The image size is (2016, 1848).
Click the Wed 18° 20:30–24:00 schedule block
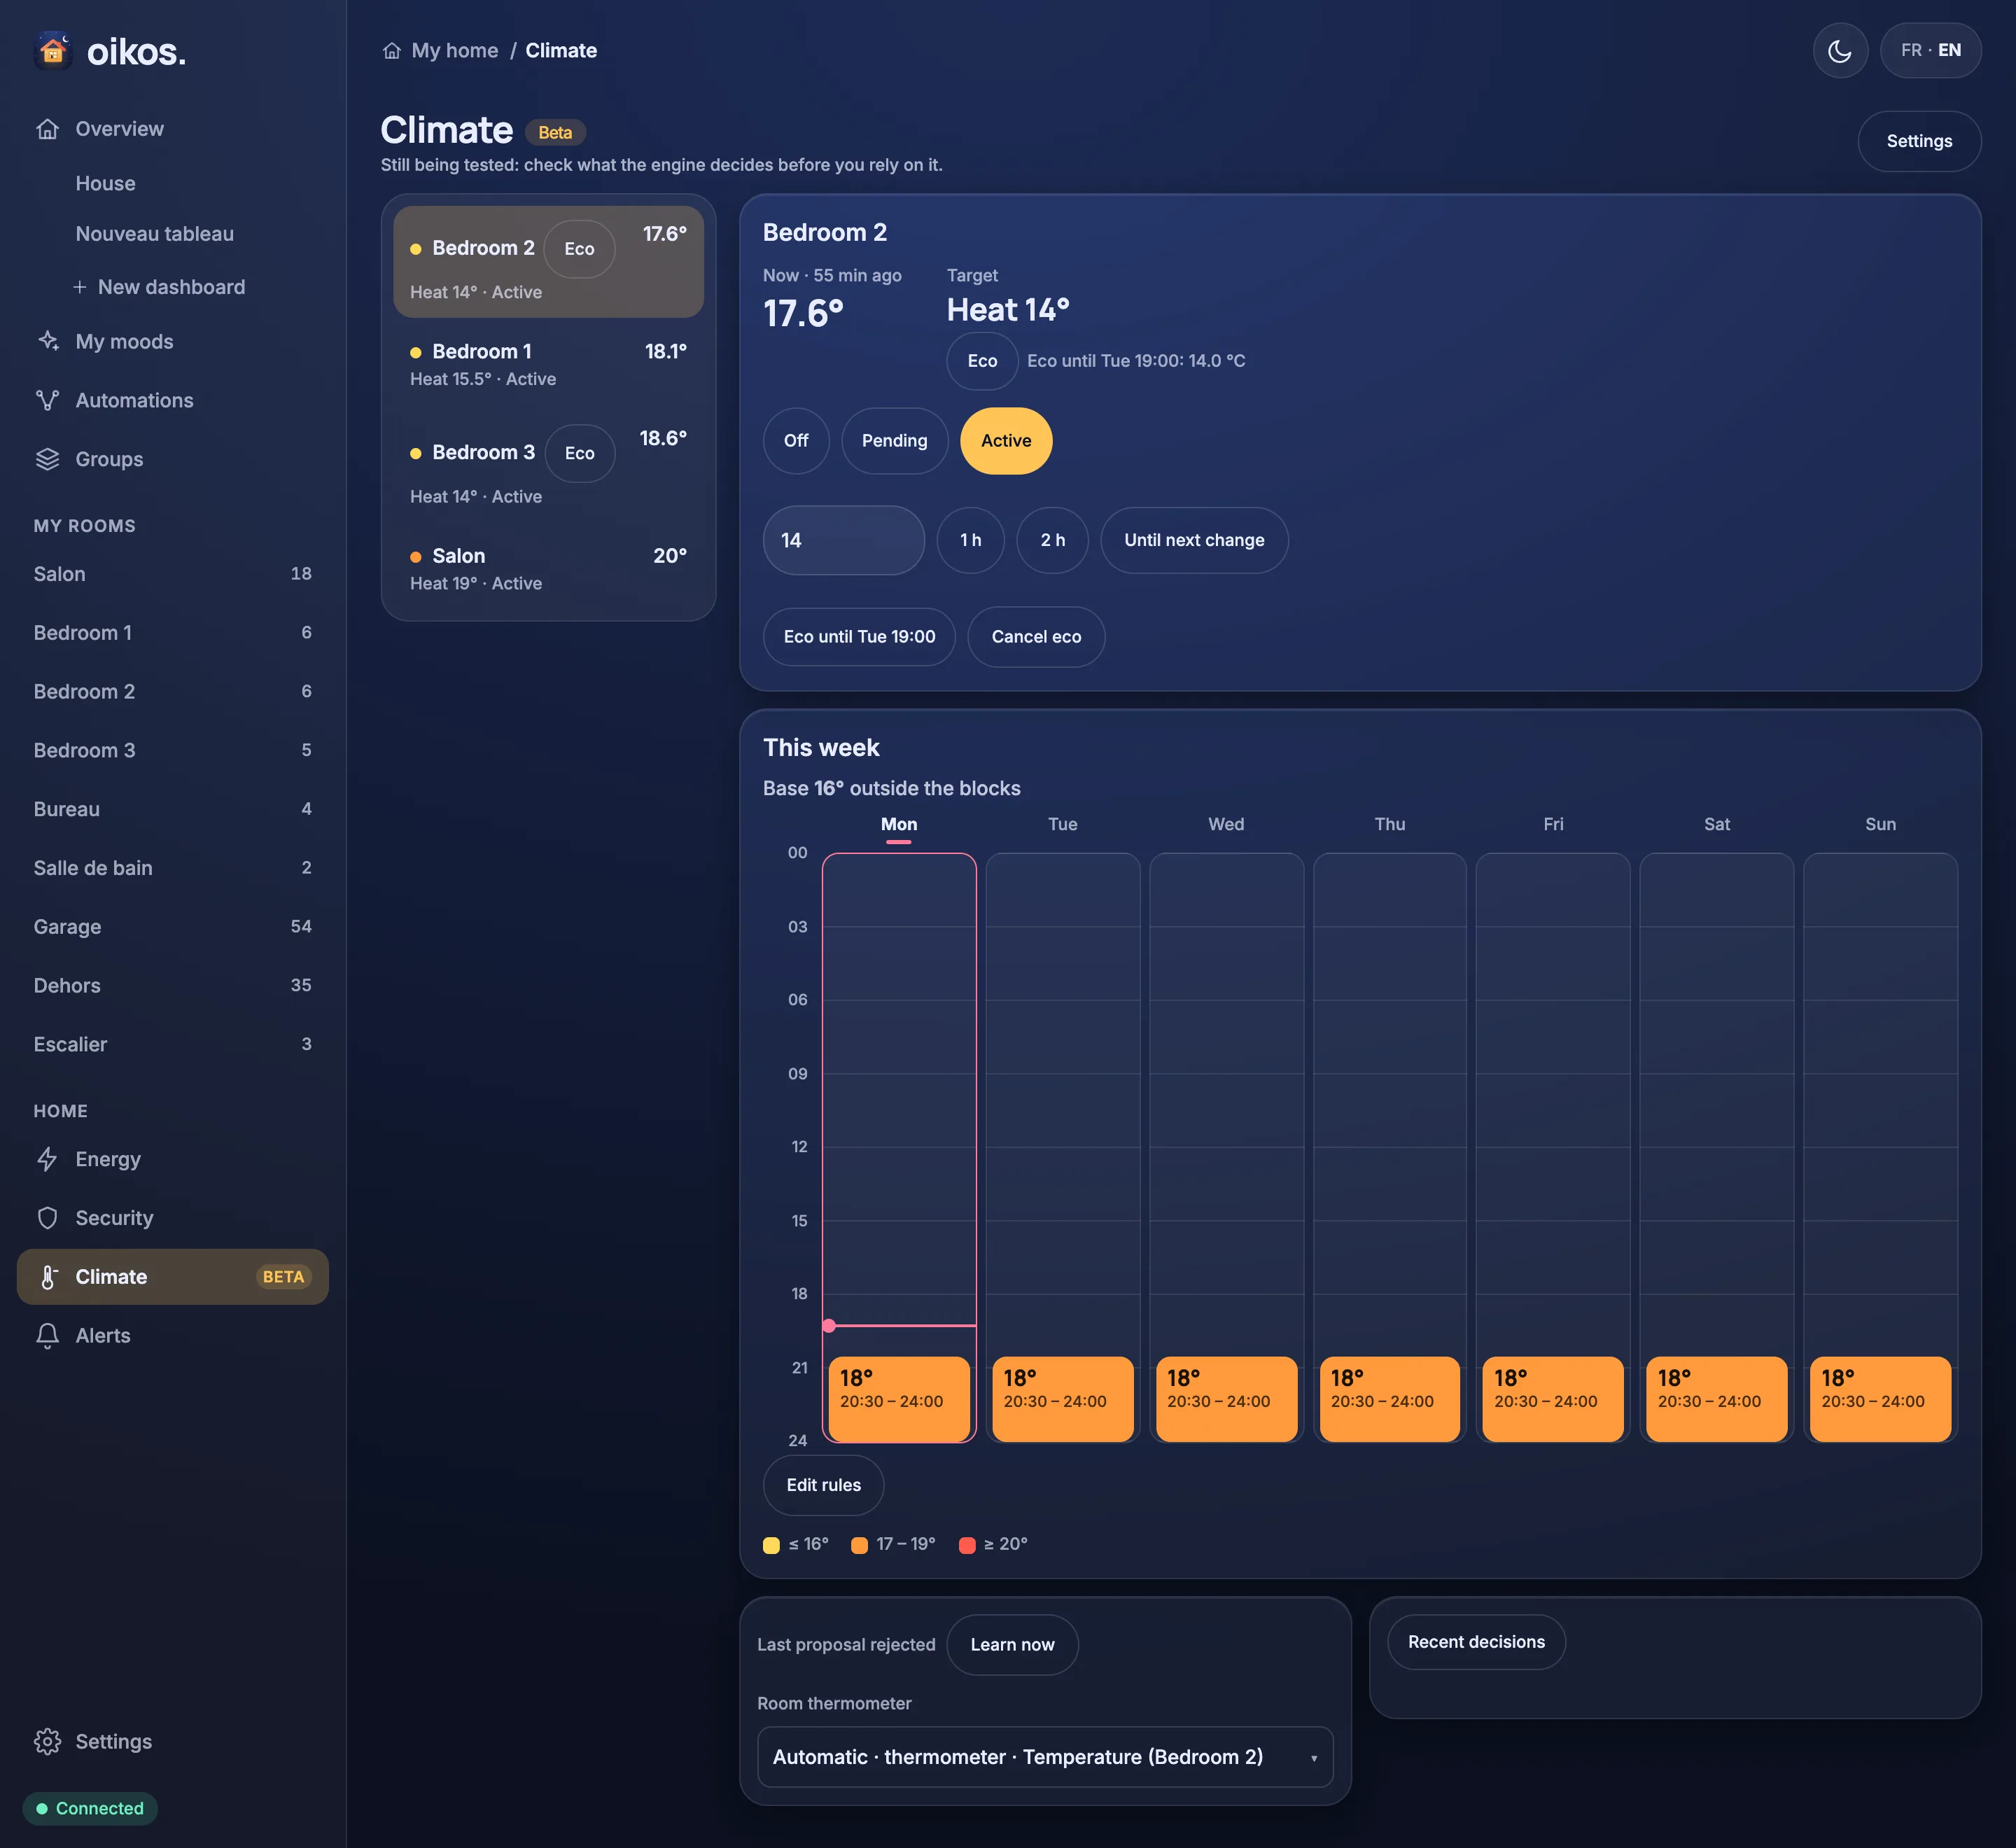point(1226,1399)
